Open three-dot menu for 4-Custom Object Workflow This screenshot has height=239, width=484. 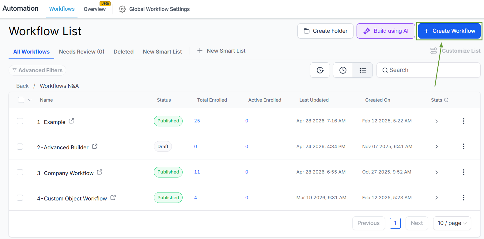point(463,198)
